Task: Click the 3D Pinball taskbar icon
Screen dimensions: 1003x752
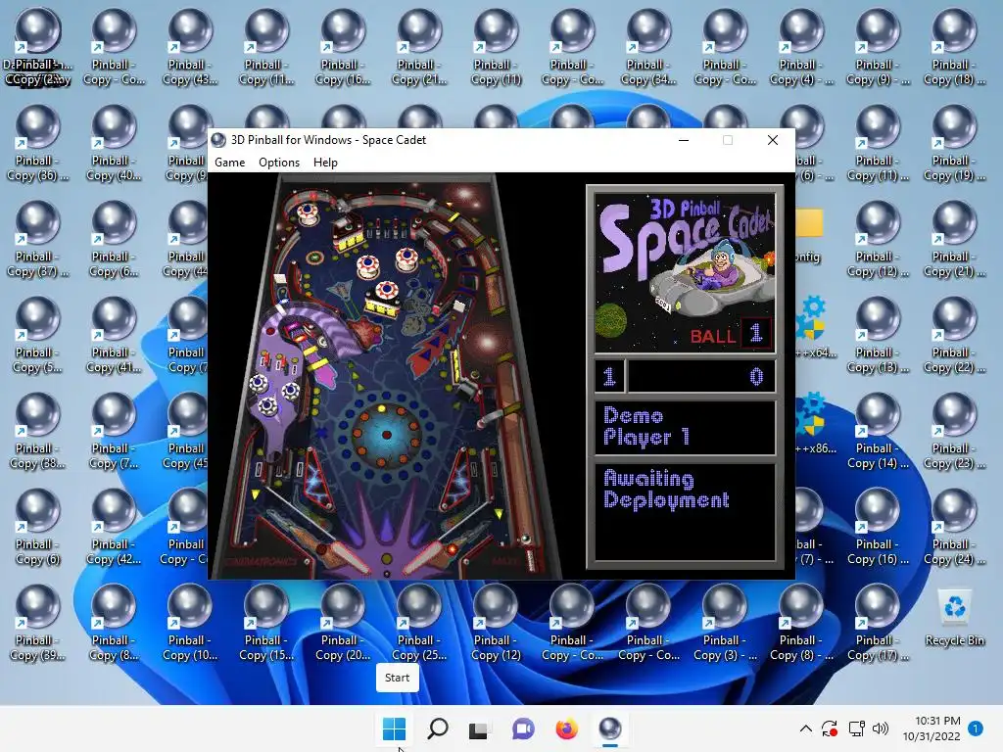Action: point(610,728)
